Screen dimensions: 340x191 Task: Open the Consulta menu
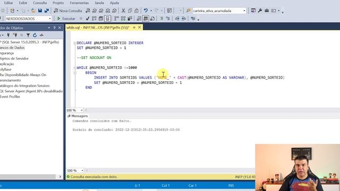point(40,3)
